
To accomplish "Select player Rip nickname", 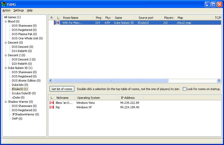I will point(58,107).
